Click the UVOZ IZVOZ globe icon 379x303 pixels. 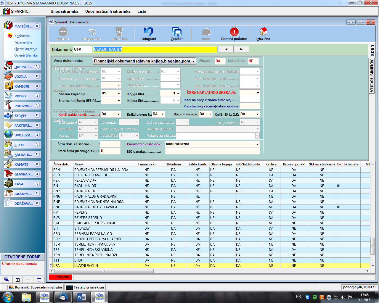[8, 135]
